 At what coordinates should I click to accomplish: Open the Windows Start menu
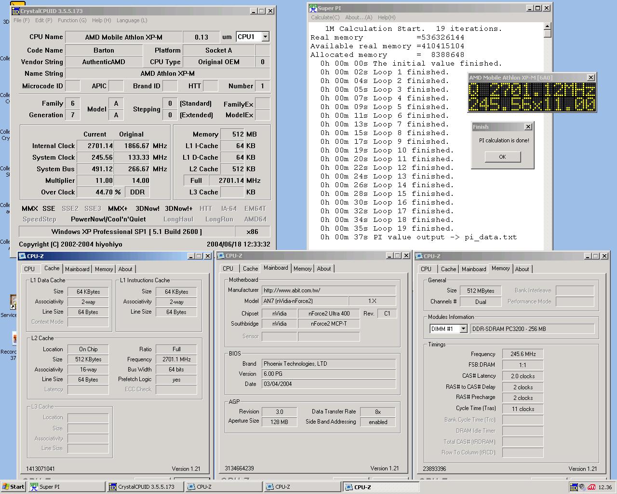pos(13,487)
